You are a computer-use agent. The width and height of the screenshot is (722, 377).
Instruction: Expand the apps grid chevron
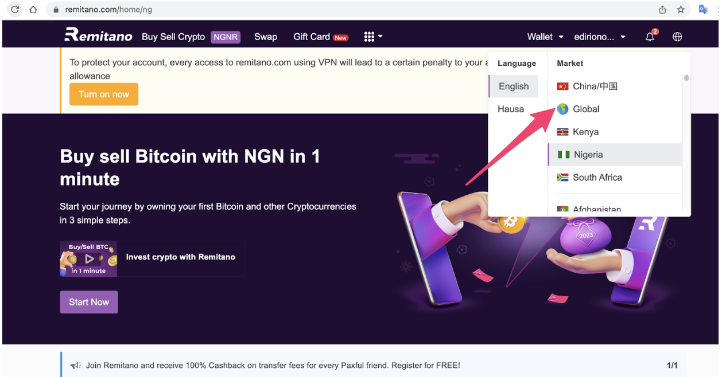pyautogui.click(x=381, y=36)
